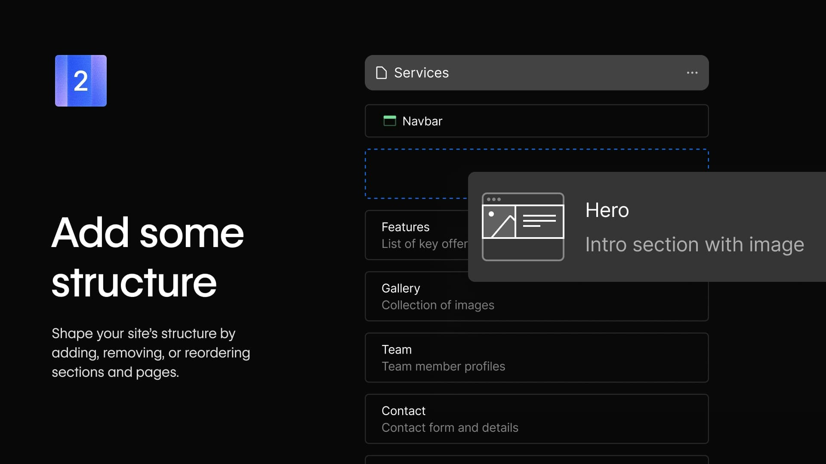Click the step 2 badge icon

tap(80, 81)
